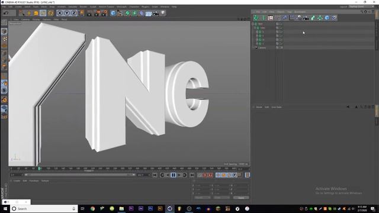
Task: Toggle Z axis lock
Action: pyautogui.click(x=73, y=13)
